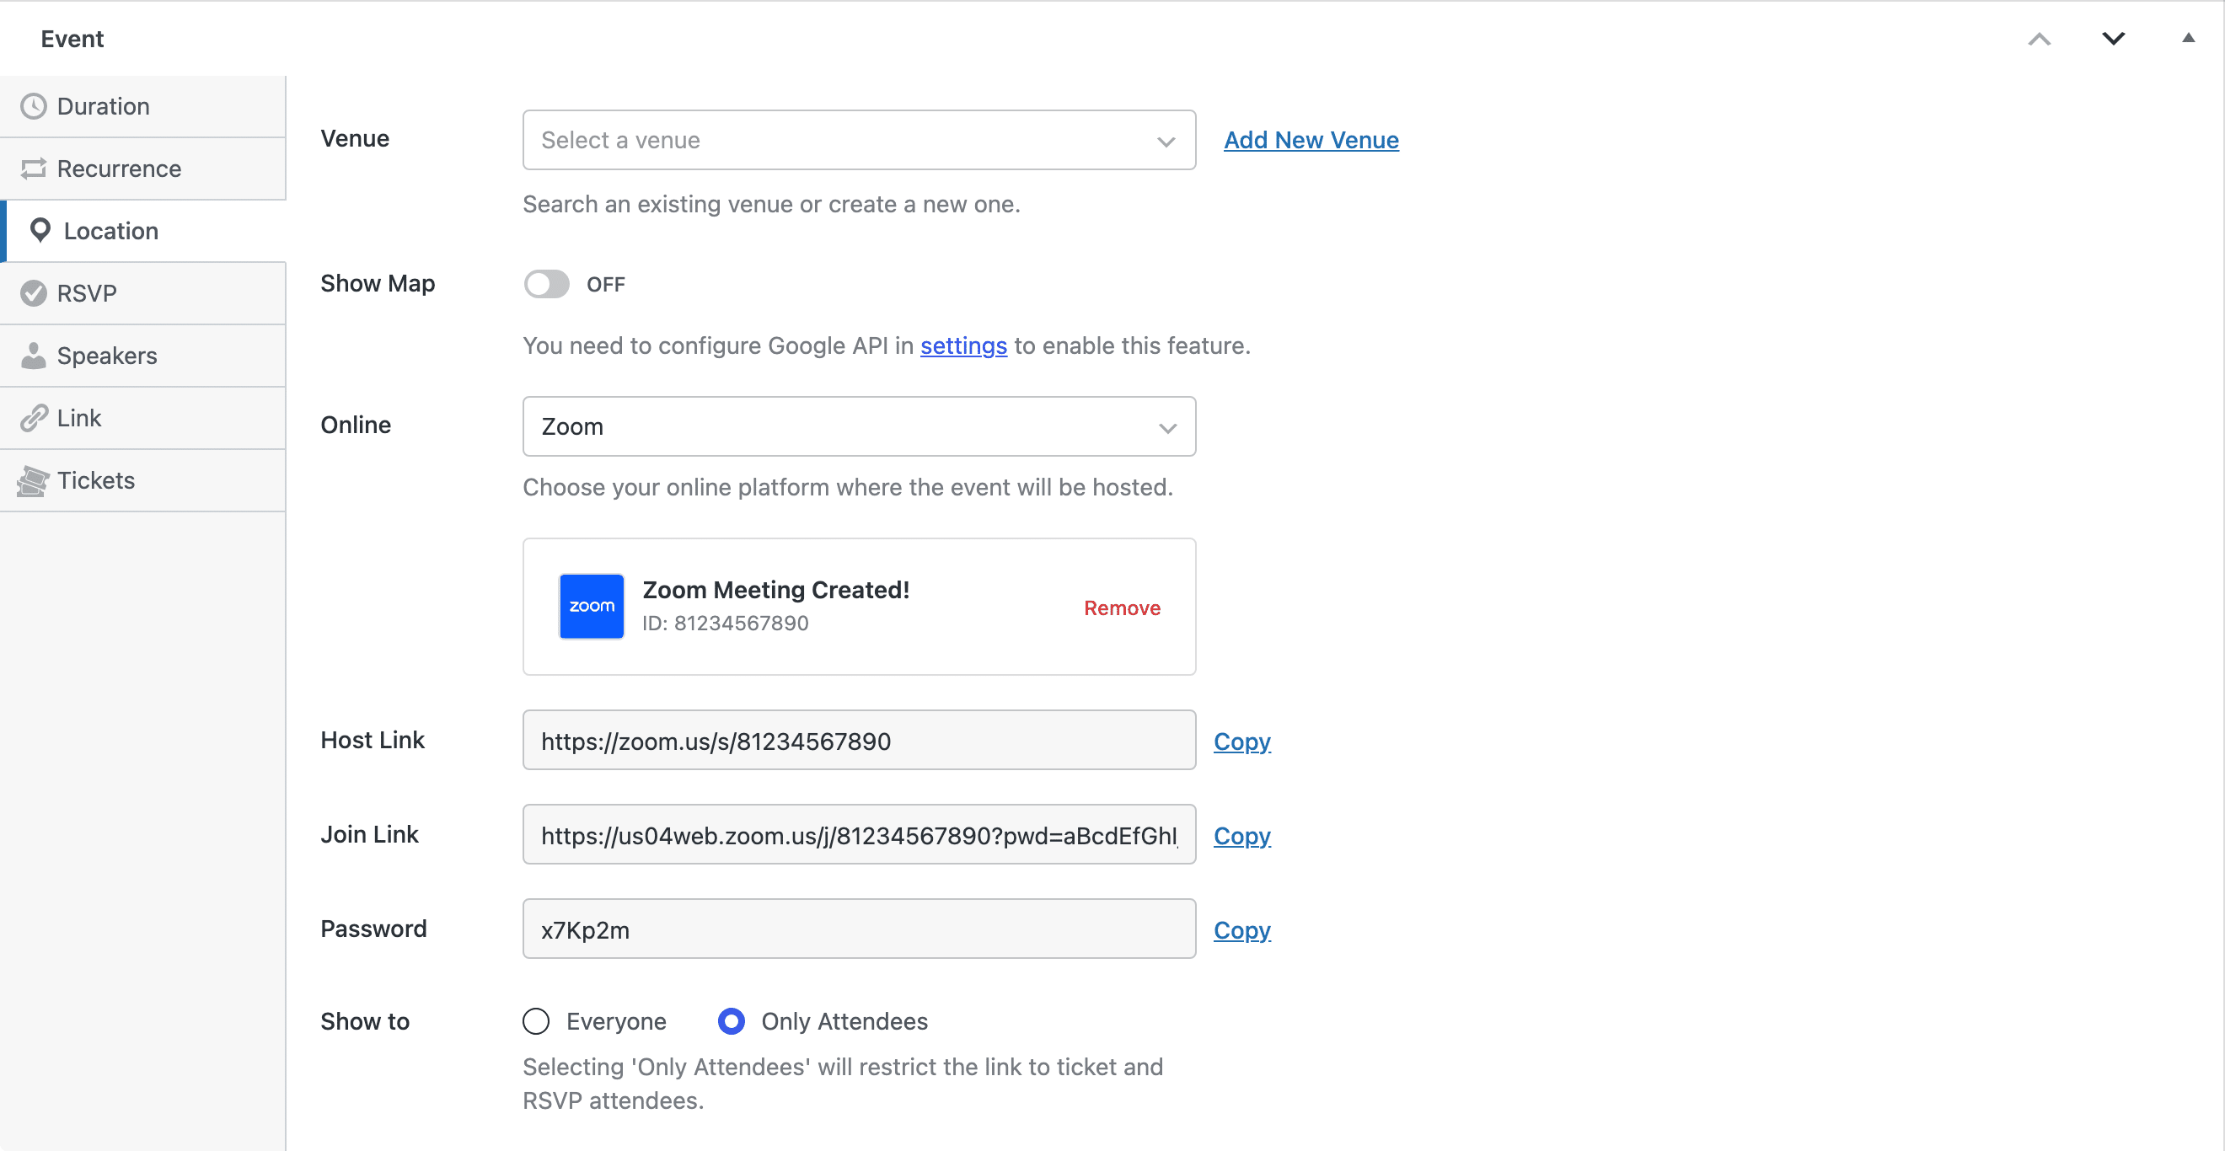Toggle the Show Map switch
This screenshot has height=1151, width=2225.
(547, 284)
